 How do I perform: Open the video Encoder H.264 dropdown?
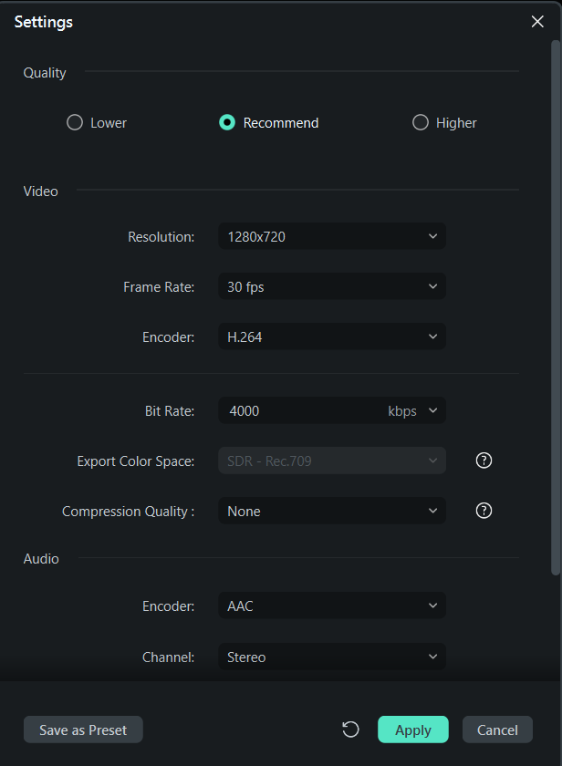tap(332, 336)
